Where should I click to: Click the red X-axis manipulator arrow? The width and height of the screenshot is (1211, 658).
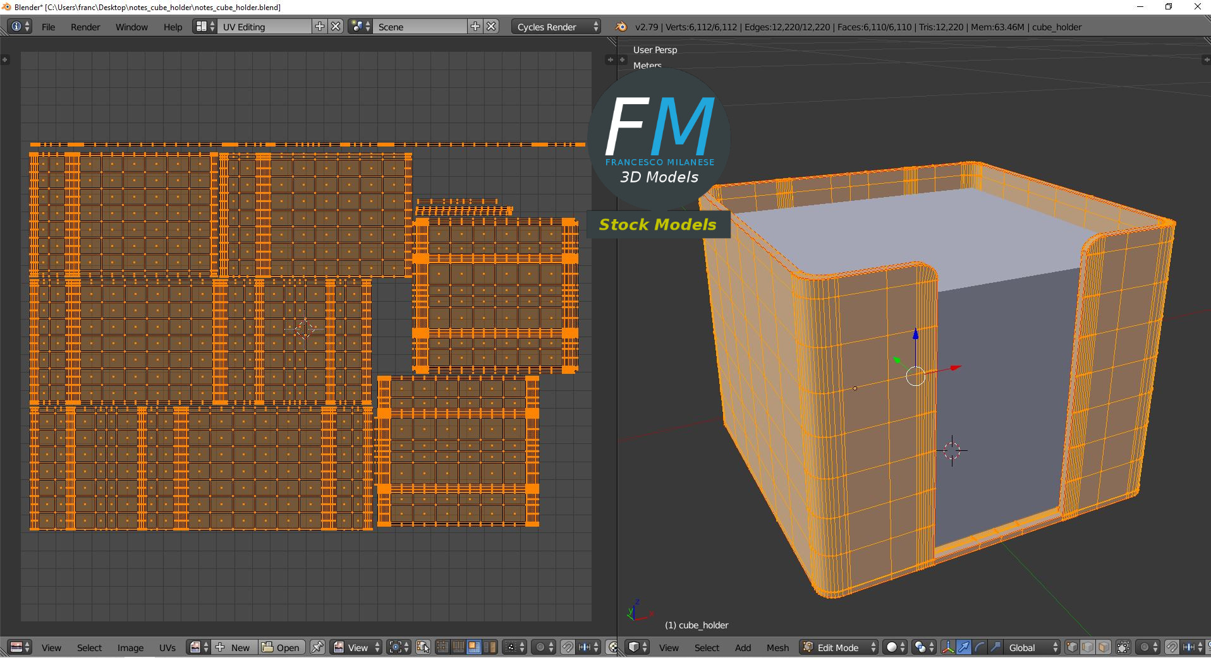(x=956, y=368)
